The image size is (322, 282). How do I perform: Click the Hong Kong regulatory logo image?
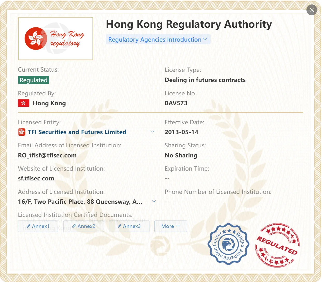click(55, 39)
